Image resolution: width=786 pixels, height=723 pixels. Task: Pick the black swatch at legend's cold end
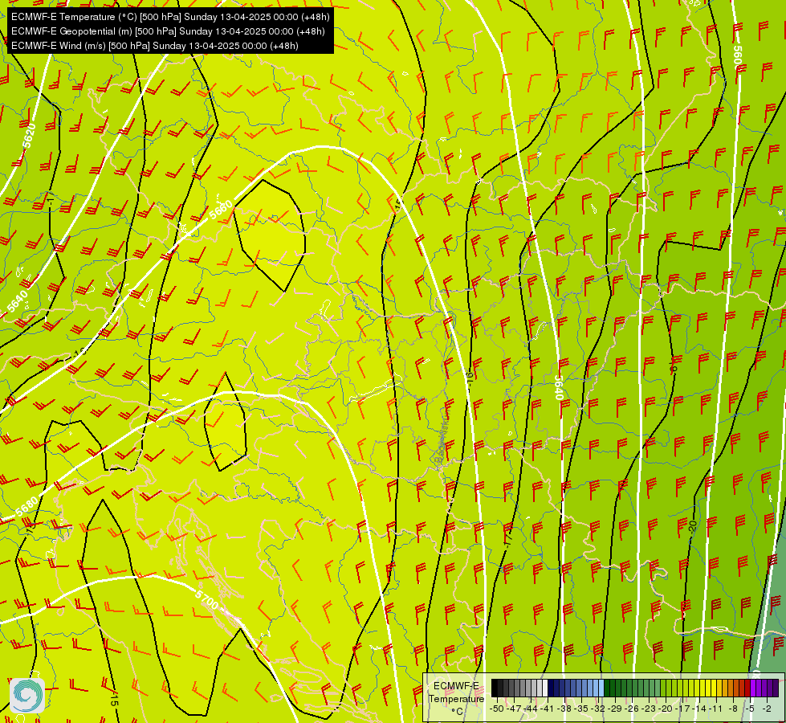click(x=495, y=688)
